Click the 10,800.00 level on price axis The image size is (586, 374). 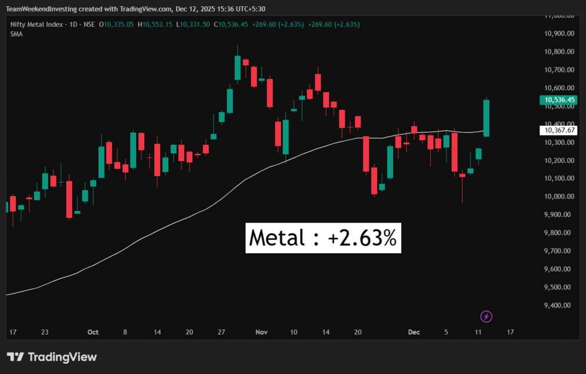(x=558, y=52)
